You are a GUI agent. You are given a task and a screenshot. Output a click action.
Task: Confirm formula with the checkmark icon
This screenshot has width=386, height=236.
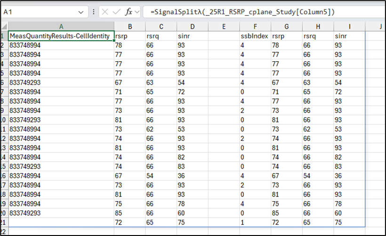pyautogui.click(x=116, y=12)
